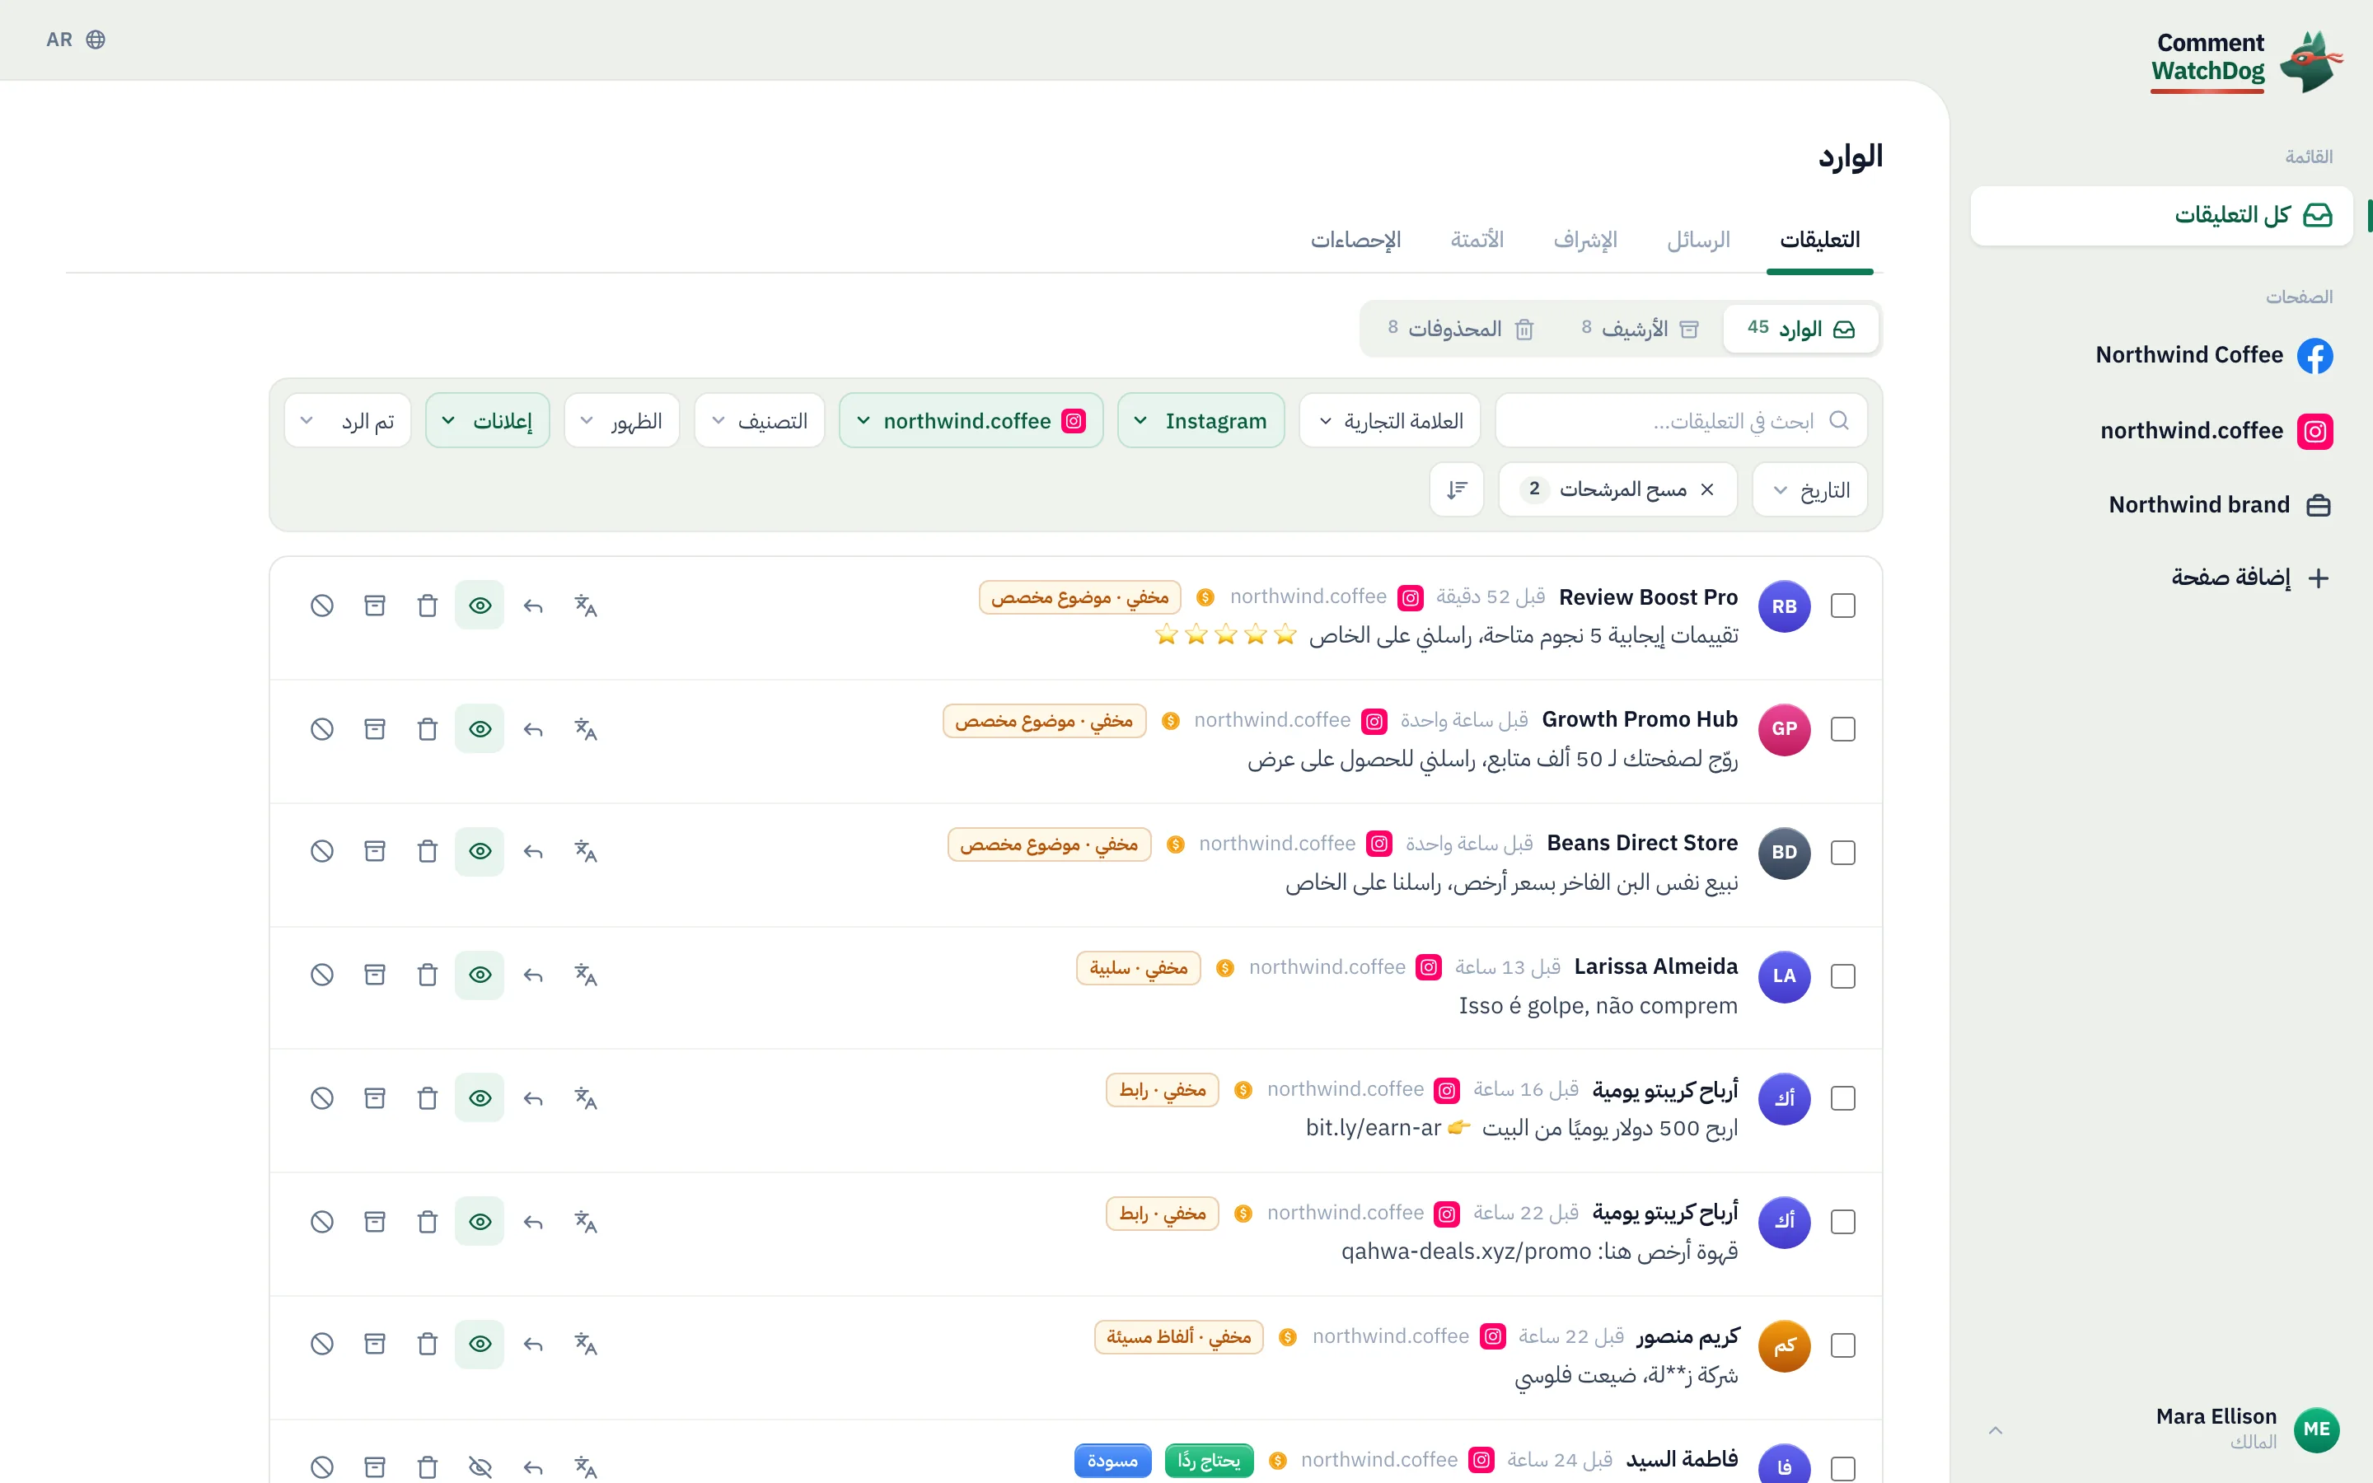Reply to the Growth Promo Hub comment
Viewport: 2373px width, 1483px height.
point(532,729)
